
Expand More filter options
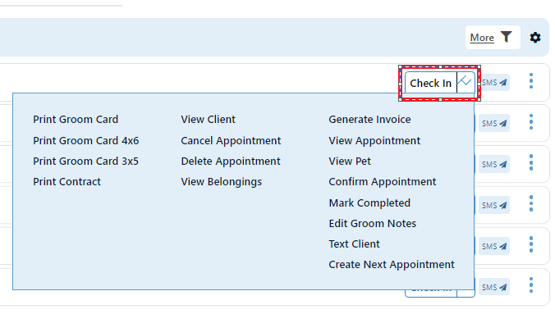(x=482, y=38)
